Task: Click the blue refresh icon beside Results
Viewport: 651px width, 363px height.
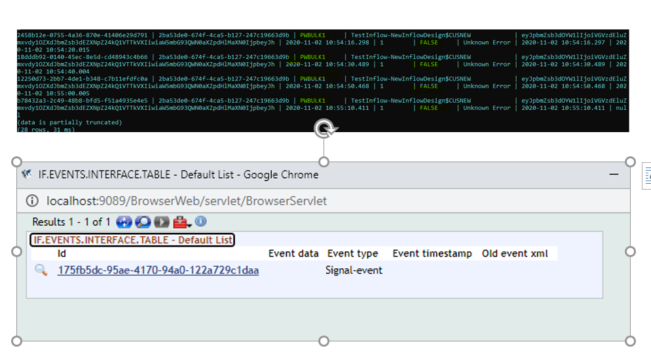Action: click(124, 222)
